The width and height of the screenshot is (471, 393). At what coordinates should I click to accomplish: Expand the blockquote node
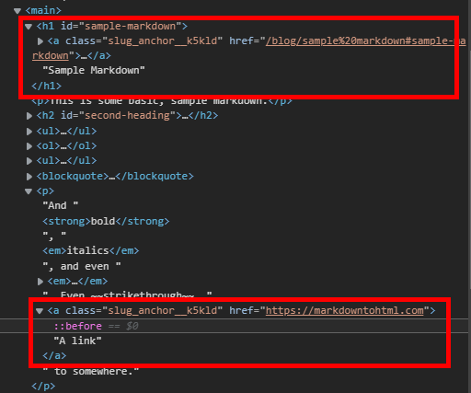click(x=29, y=177)
